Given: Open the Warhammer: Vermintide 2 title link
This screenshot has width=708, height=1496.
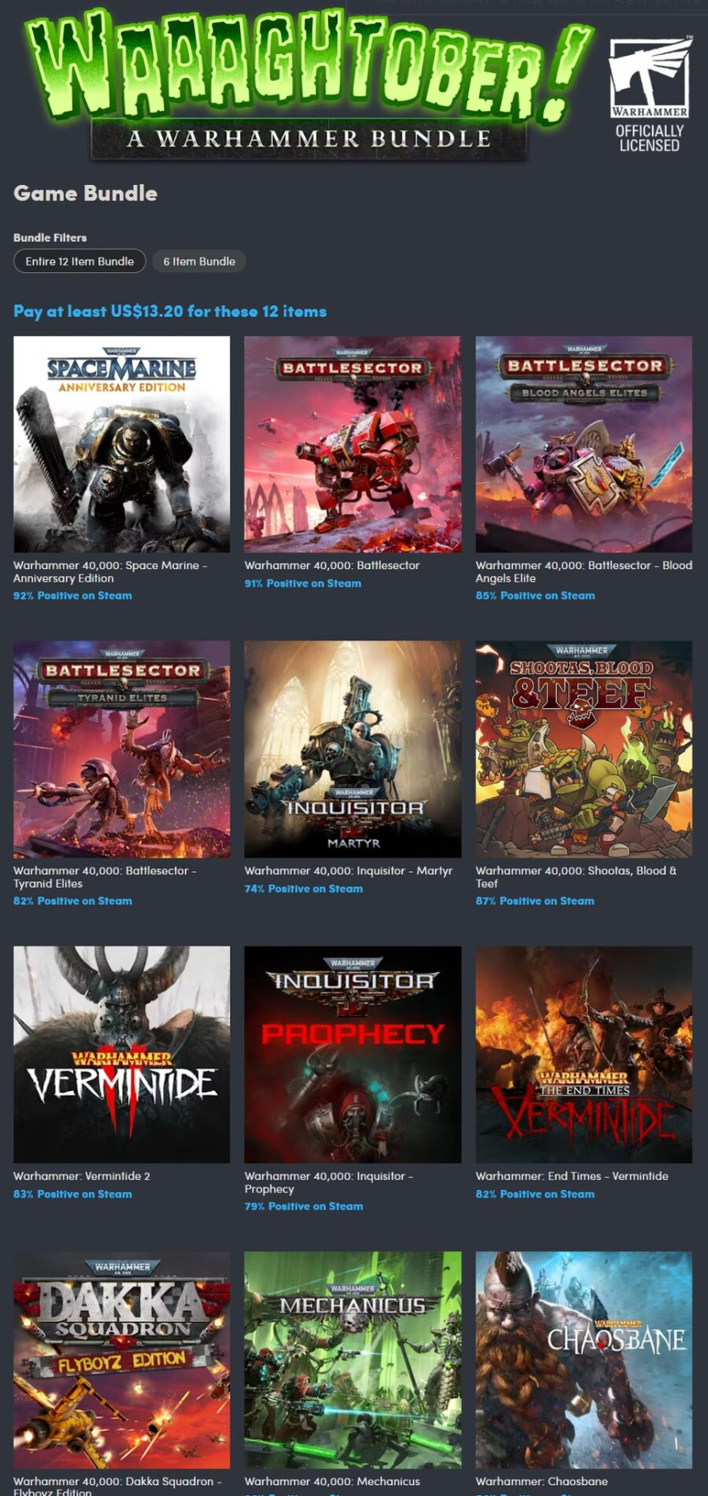Looking at the screenshot, I should click(x=81, y=1176).
